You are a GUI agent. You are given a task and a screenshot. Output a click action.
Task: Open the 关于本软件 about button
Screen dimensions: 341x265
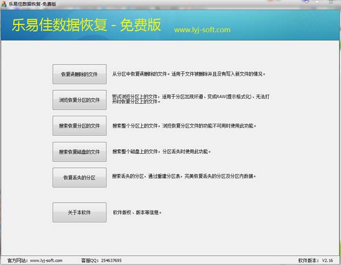tap(79, 212)
